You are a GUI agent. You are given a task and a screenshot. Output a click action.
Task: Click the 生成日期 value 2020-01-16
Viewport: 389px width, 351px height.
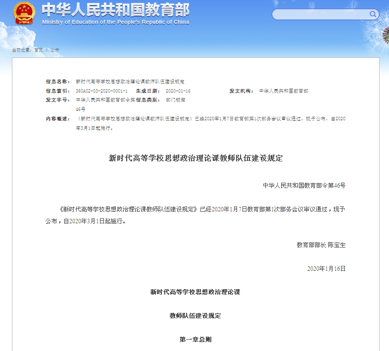pyautogui.click(x=178, y=91)
